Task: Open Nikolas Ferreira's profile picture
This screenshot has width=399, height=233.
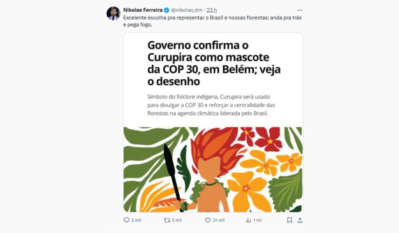Action: pos(113,13)
